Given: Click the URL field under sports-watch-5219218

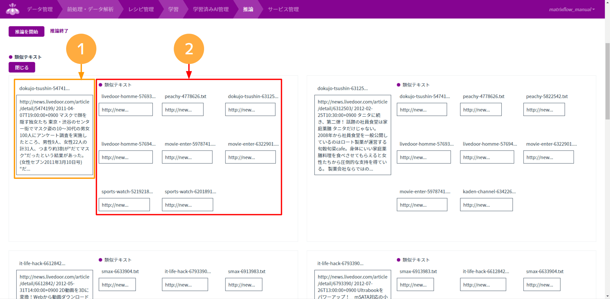Looking at the screenshot, I should [x=124, y=205].
